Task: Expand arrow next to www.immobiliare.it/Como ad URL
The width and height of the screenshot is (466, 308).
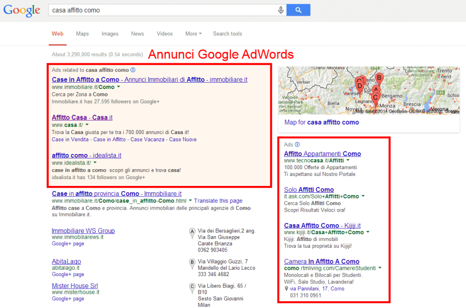Action: point(118,87)
